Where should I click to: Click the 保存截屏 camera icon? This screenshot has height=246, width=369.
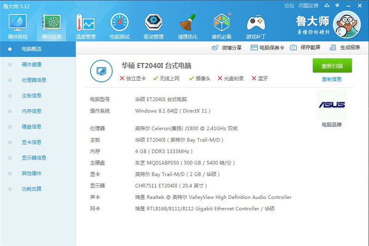(293, 48)
